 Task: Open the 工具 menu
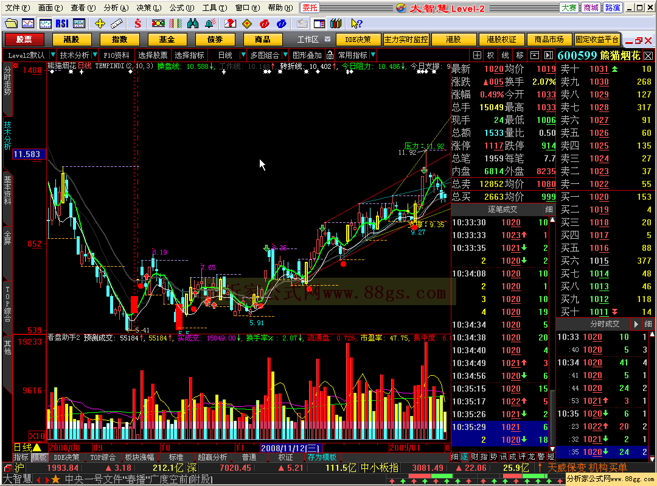[215, 7]
